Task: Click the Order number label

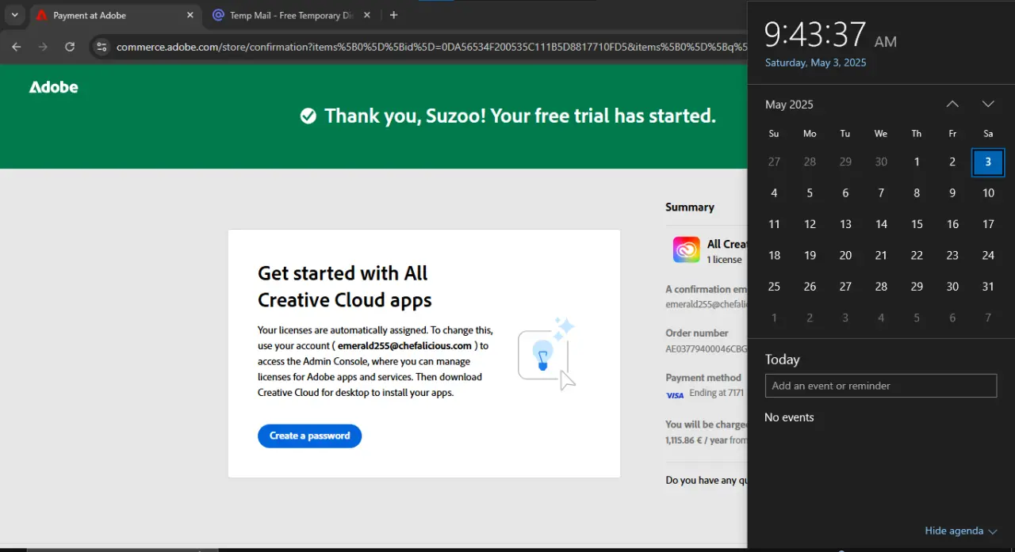Action: [x=697, y=333]
